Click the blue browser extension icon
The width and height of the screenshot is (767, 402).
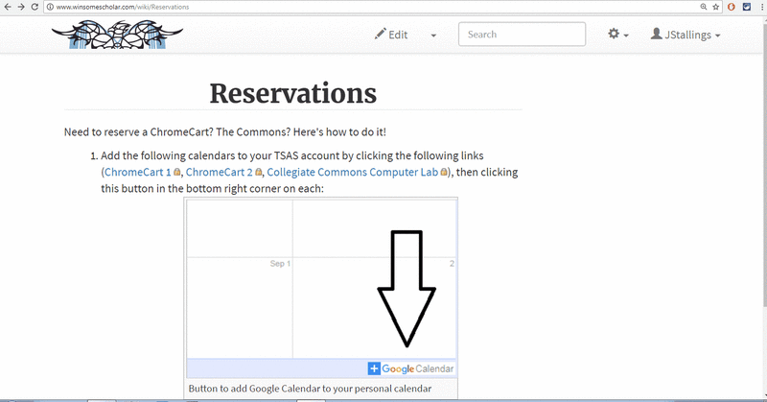click(747, 7)
